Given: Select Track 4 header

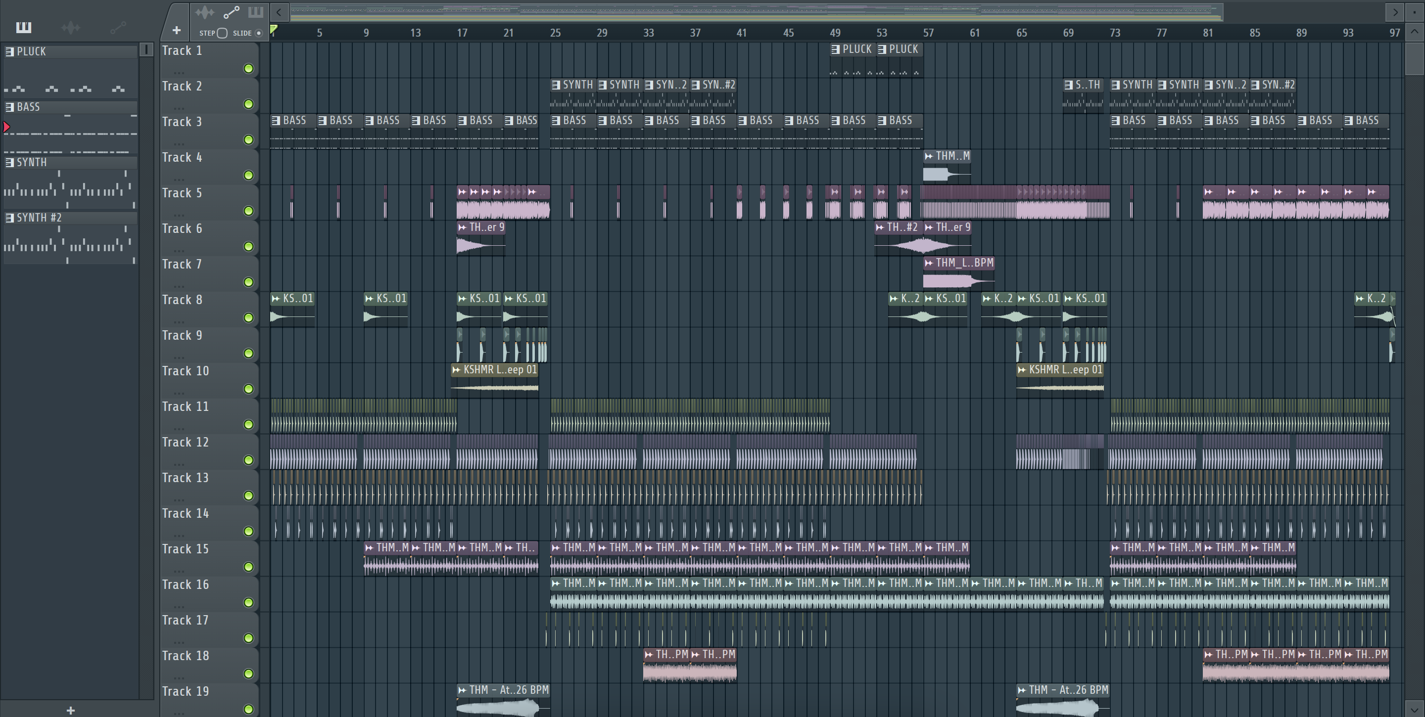Looking at the screenshot, I should (209, 167).
